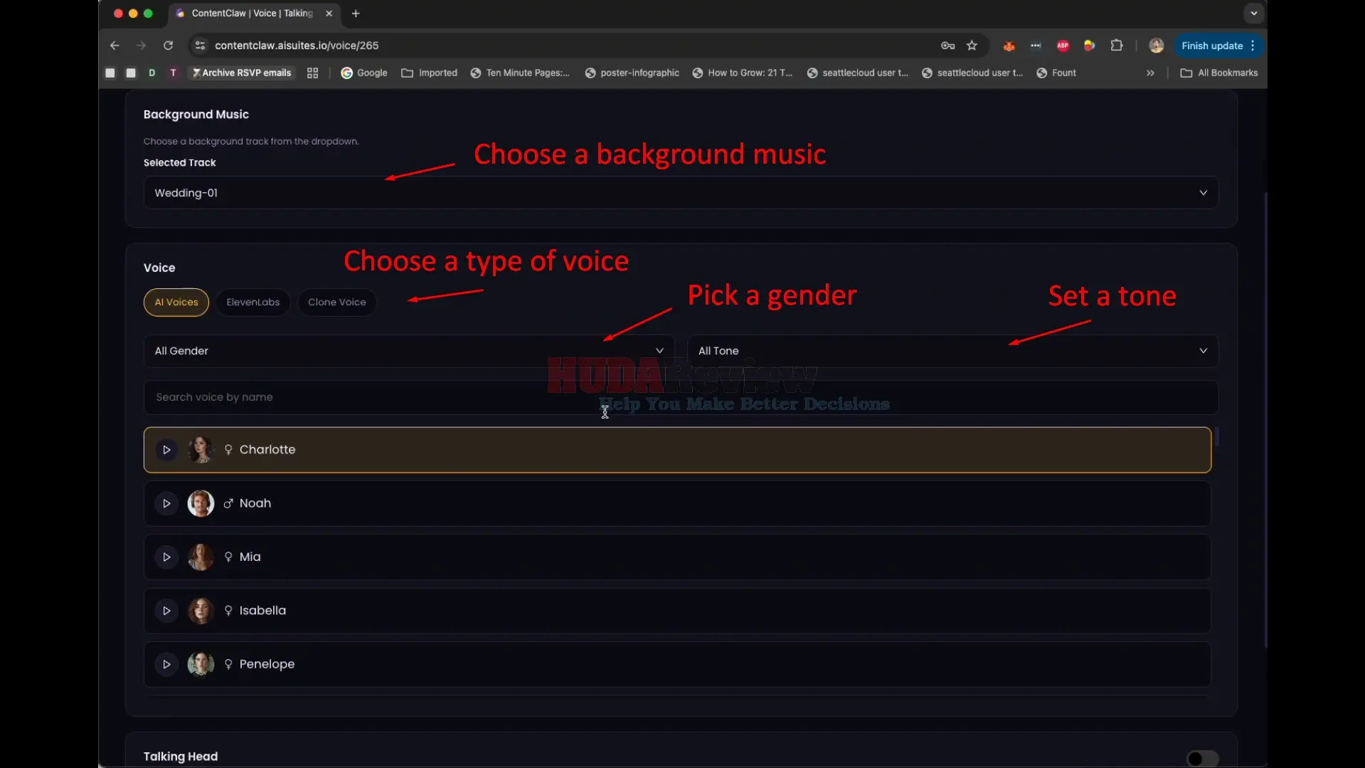The width and height of the screenshot is (1365, 768).
Task: Click the page vertical scrollbar
Action: click(1265, 420)
